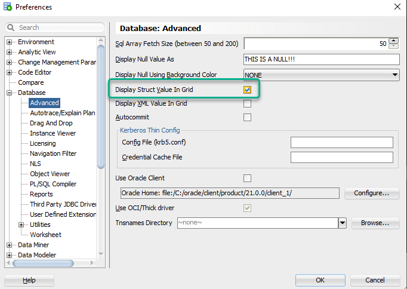Select Worksheet preferences
The height and width of the screenshot is (289, 407).
[46, 235]
